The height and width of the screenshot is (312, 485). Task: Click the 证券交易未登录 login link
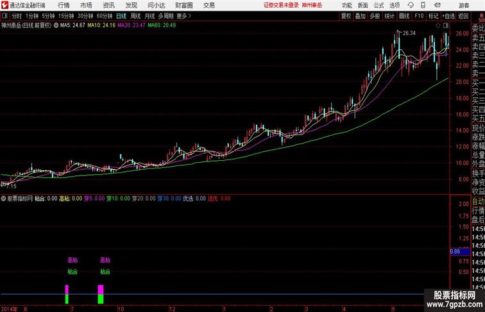281,5
